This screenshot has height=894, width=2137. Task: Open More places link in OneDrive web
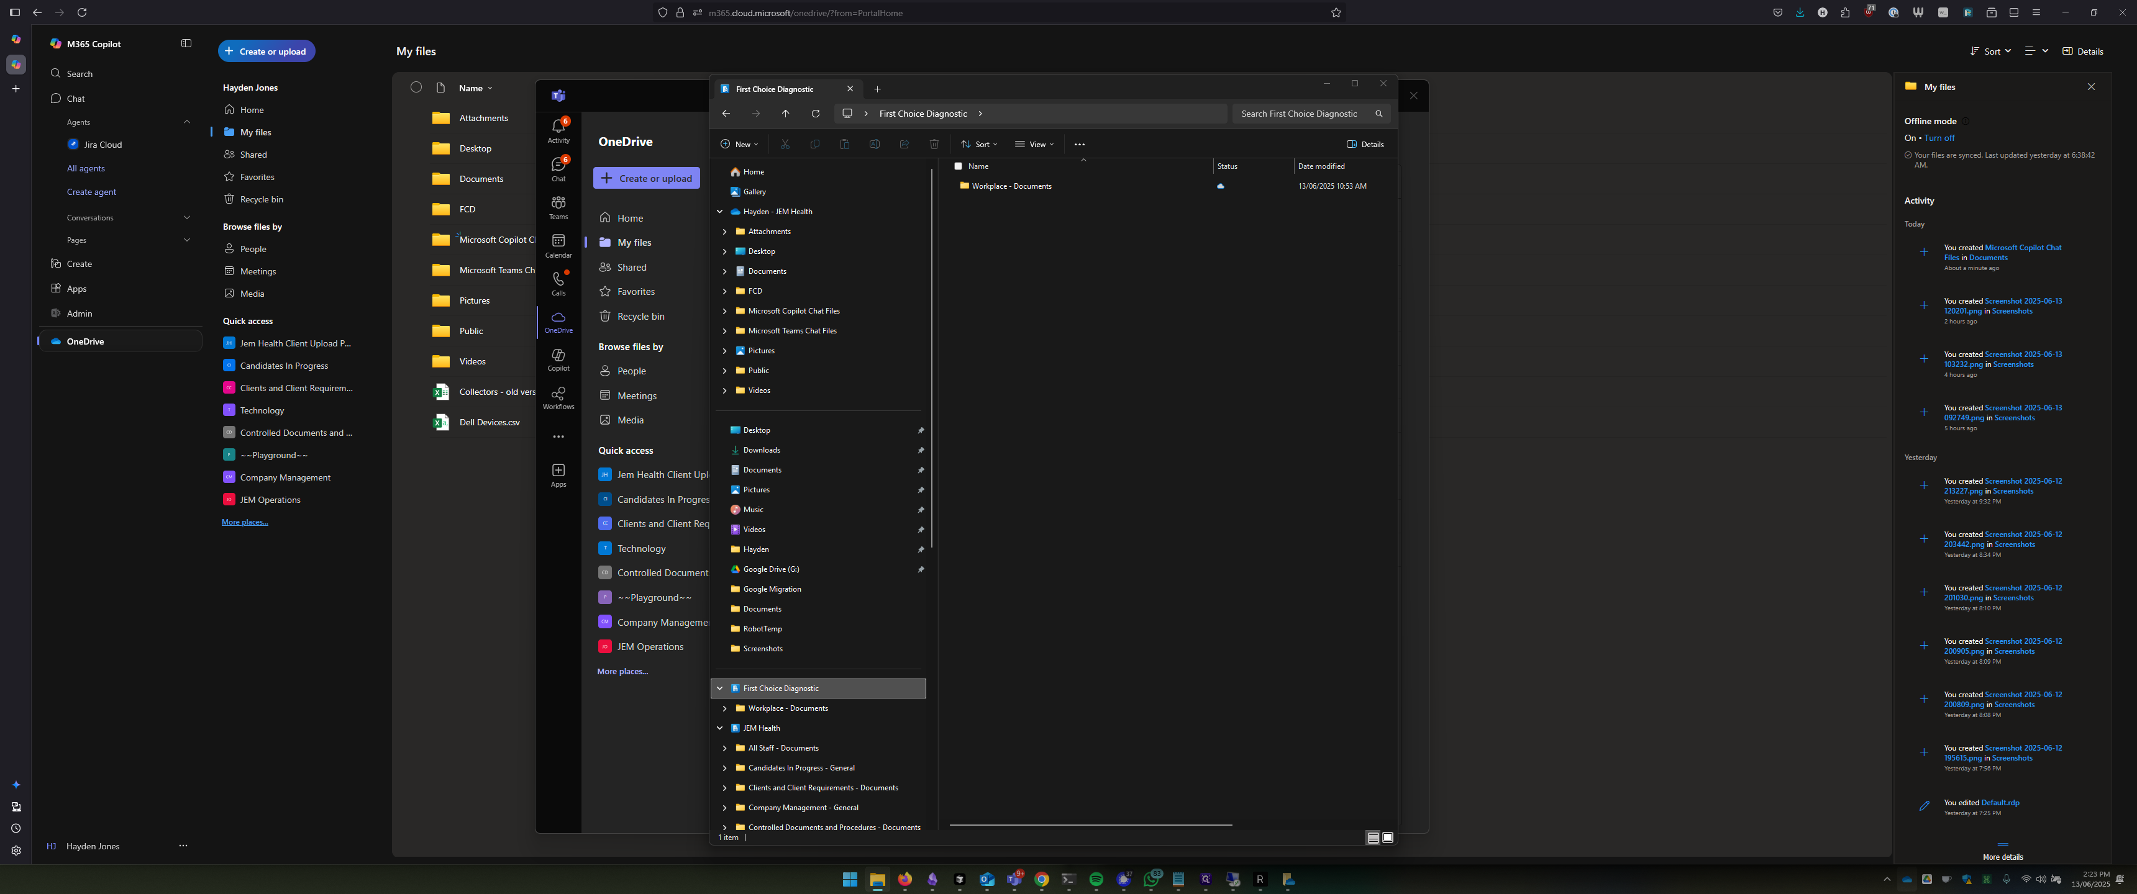pyautogui.click(x=245, y=523)
